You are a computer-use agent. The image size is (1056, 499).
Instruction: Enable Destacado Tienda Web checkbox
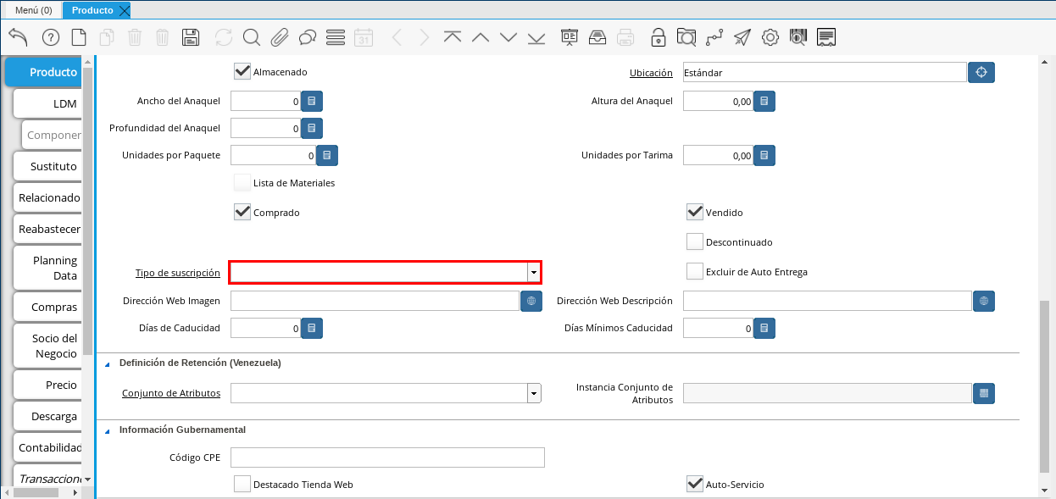click(242, 485)
